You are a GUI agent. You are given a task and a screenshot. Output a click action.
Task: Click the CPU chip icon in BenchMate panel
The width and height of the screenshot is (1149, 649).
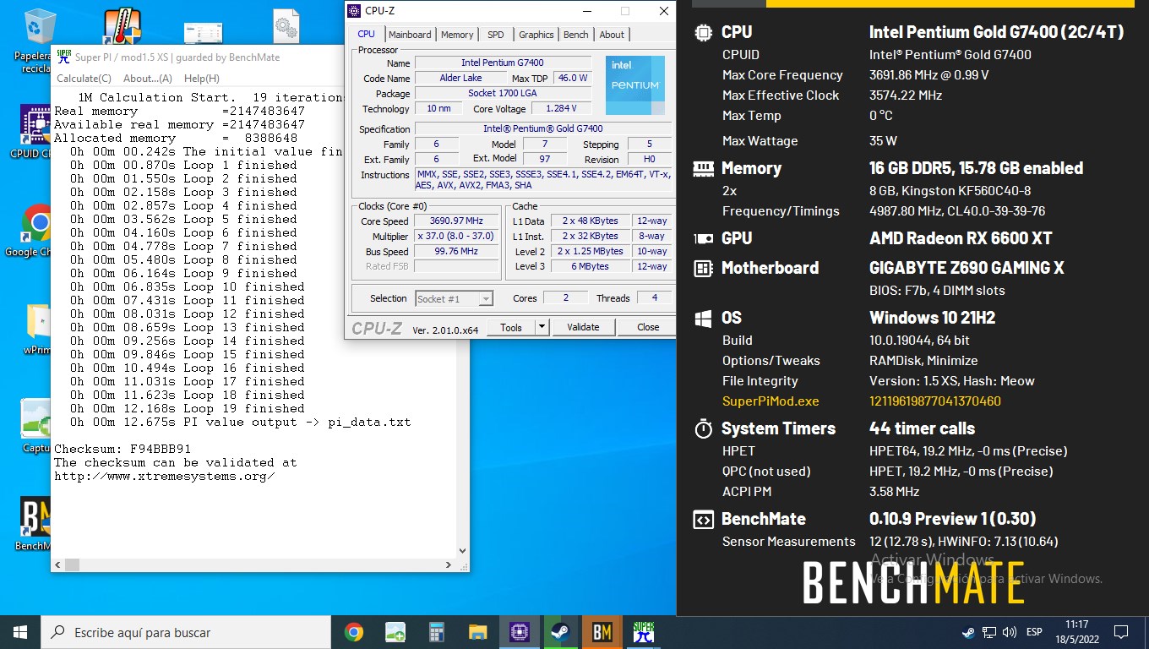[703, 32]
